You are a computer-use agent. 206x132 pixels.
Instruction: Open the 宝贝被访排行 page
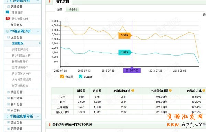[x=20, y=67]
